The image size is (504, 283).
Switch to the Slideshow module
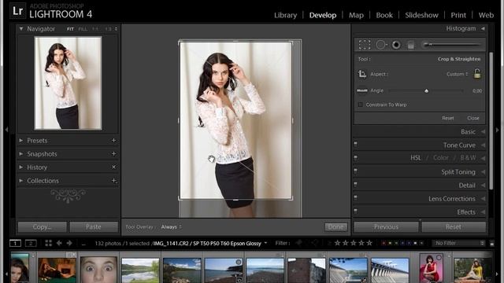(421, 15)
